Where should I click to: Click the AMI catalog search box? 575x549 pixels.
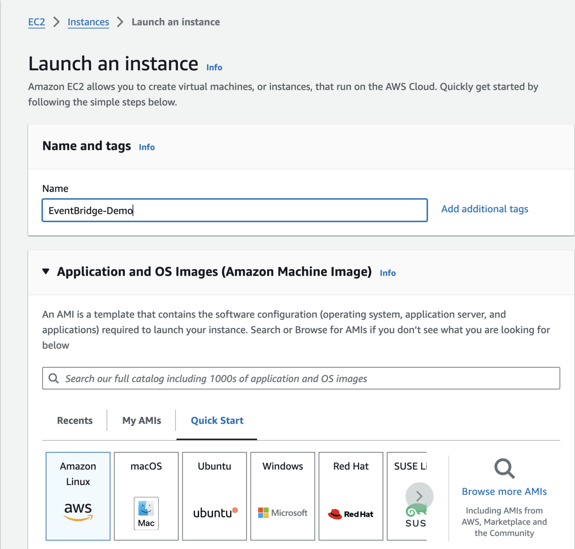pyautogui.click(x=301, y=378)
